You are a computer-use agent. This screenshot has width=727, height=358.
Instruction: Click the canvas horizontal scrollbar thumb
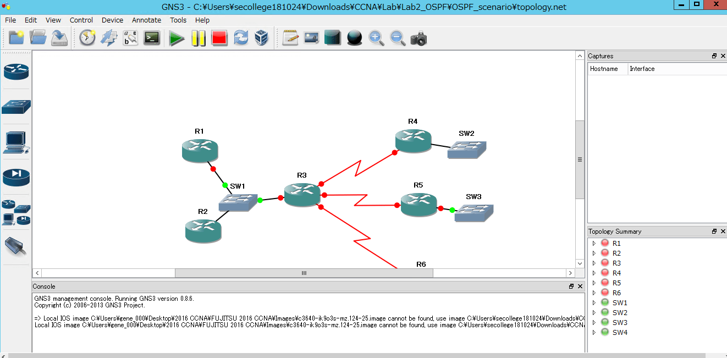coord(304,273)
